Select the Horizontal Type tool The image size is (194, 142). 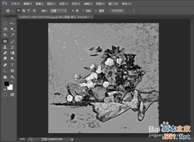[x=12, y=65]
